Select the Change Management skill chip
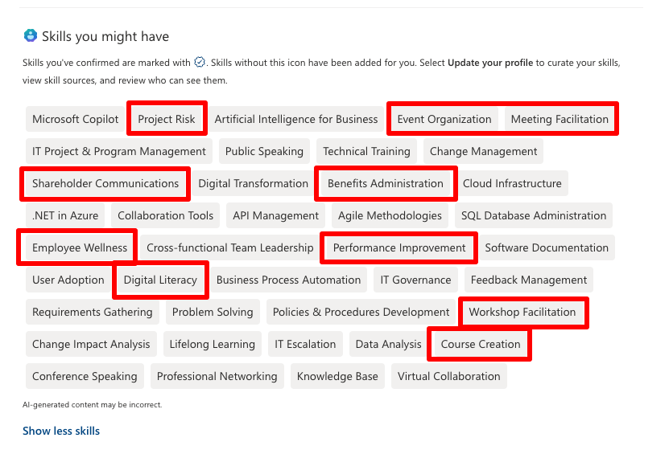 (x=483, y=151)
